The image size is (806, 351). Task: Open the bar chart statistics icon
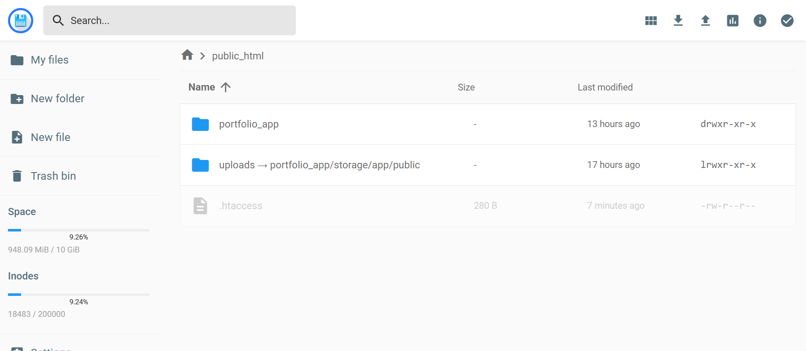click(x=732, y=21)
